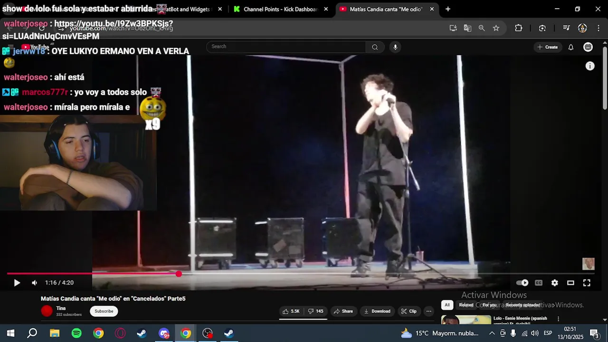Click the Clip button
The height and width of the screenshot is (342, 608).
(408, 311)
